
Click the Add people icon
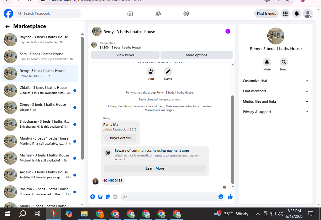coord(151,72)
